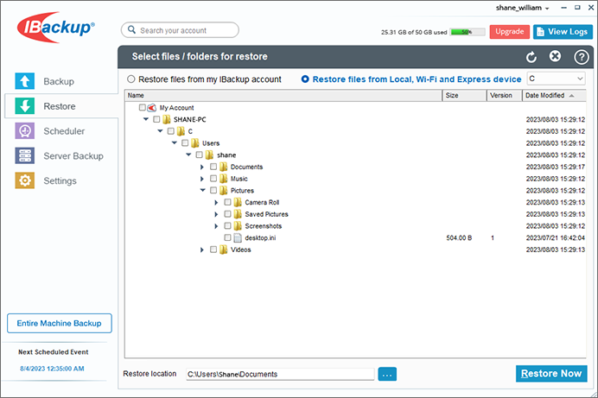Select Restore files from my IBackup account
This screenshot has width=598, height=398.
(x=130, y=79)
